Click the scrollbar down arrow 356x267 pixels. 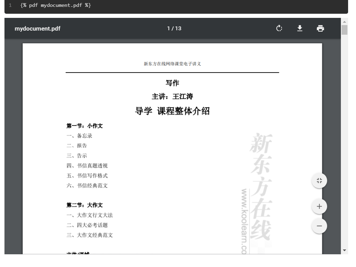point(344,250)
